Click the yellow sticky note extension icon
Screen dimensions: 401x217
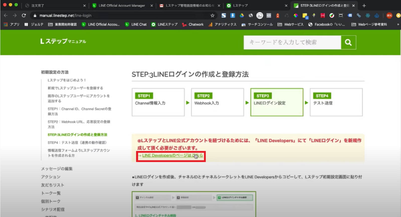305,16
